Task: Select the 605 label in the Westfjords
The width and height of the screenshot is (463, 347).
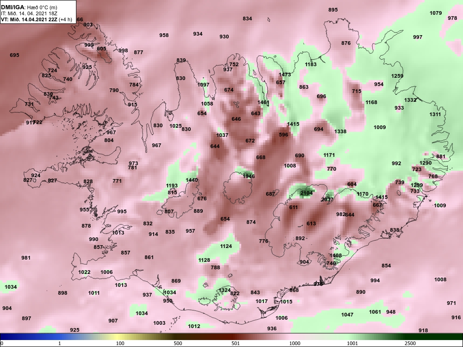Action: (x=101, y=49)
